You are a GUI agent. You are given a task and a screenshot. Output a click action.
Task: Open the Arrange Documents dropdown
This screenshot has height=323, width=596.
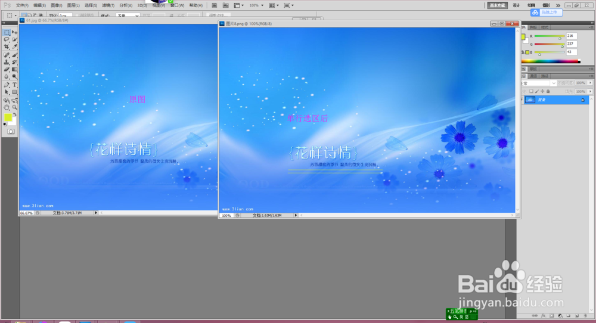coord(274,5)
